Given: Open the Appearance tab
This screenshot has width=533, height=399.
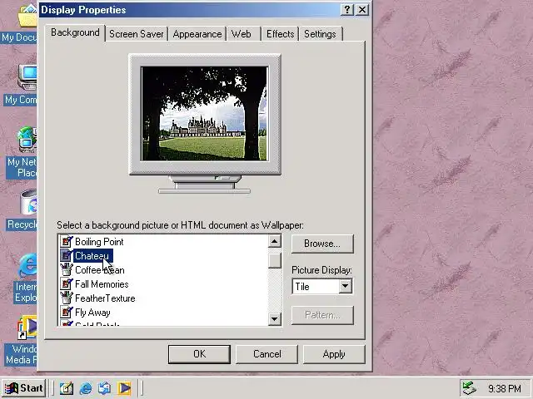Looking at the screenshot, I should click(x=197, y=34).
